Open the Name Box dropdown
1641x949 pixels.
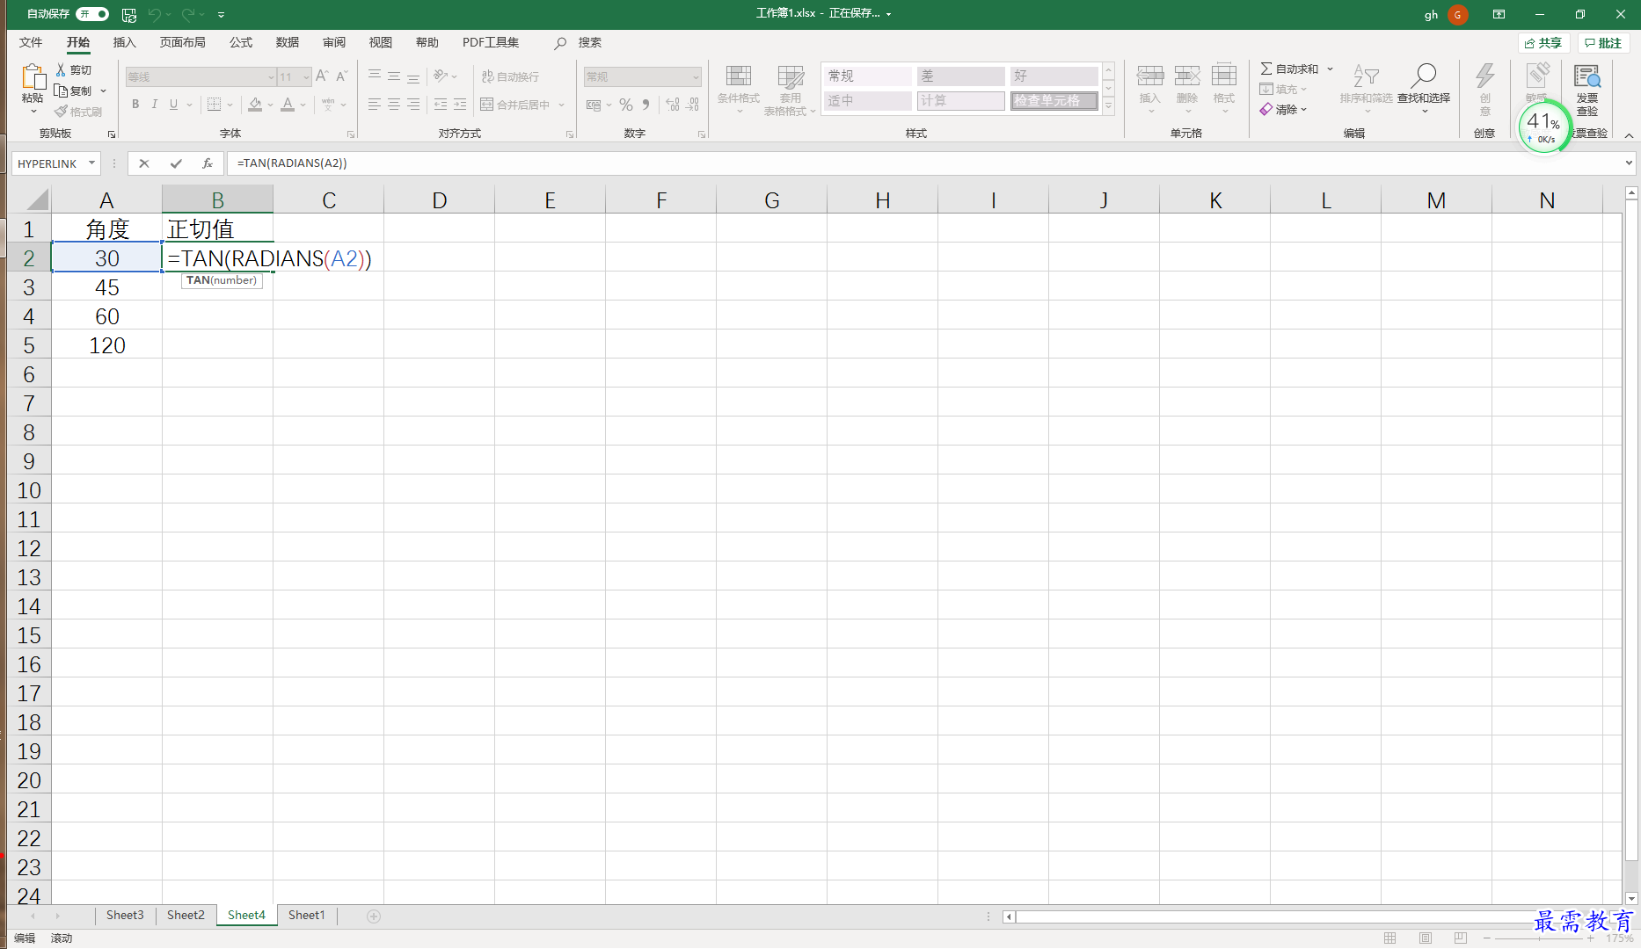coord(91,163)
